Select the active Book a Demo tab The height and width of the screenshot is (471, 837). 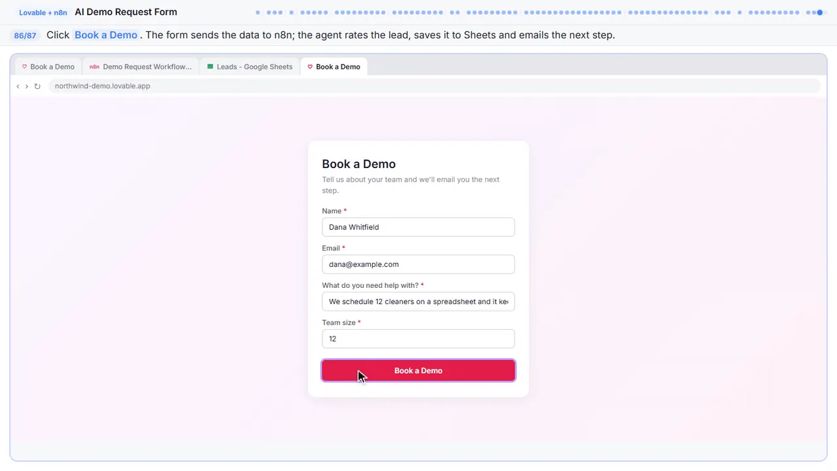[334, 67]
